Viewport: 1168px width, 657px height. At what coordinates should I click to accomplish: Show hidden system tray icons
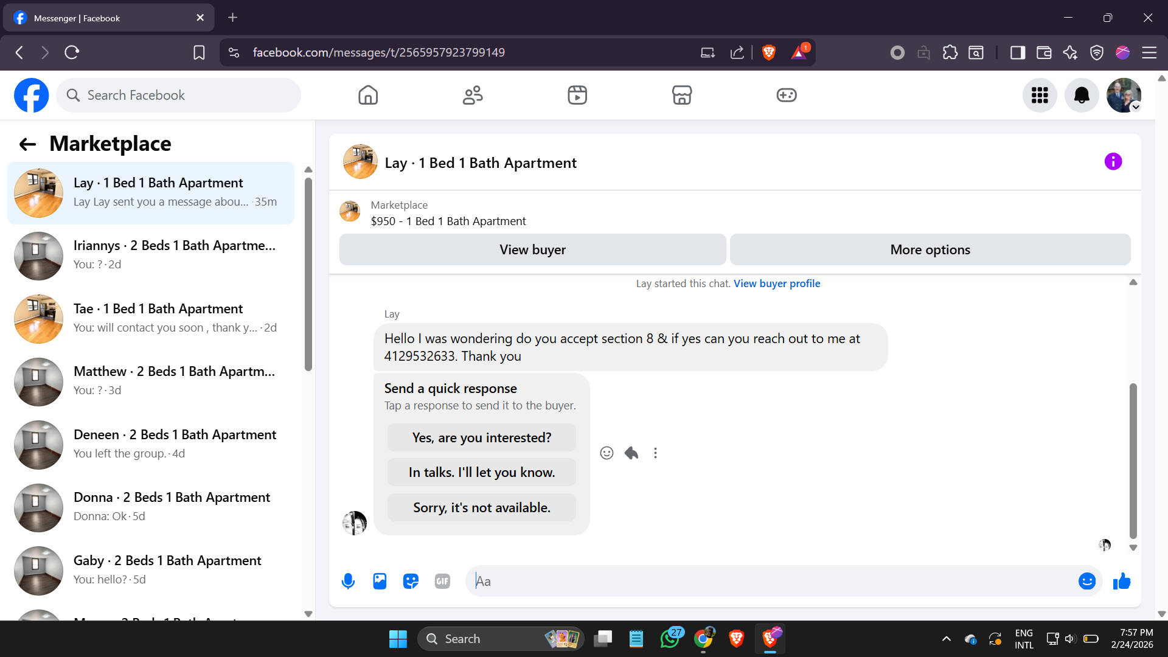pyautogui.click(x=947, y=639)
